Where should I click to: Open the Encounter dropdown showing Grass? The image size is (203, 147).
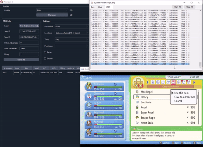point(72,26)
